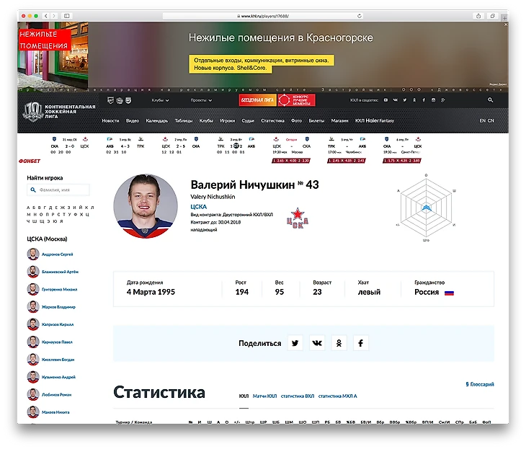Switch site language to EN
526x449 pixels.
(x=482, y=120)
